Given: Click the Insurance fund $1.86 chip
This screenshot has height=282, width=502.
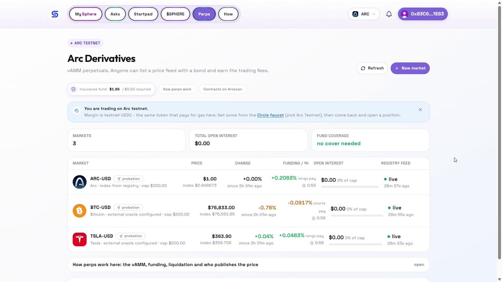Looking at the screenshot, I should pos(111,89).
